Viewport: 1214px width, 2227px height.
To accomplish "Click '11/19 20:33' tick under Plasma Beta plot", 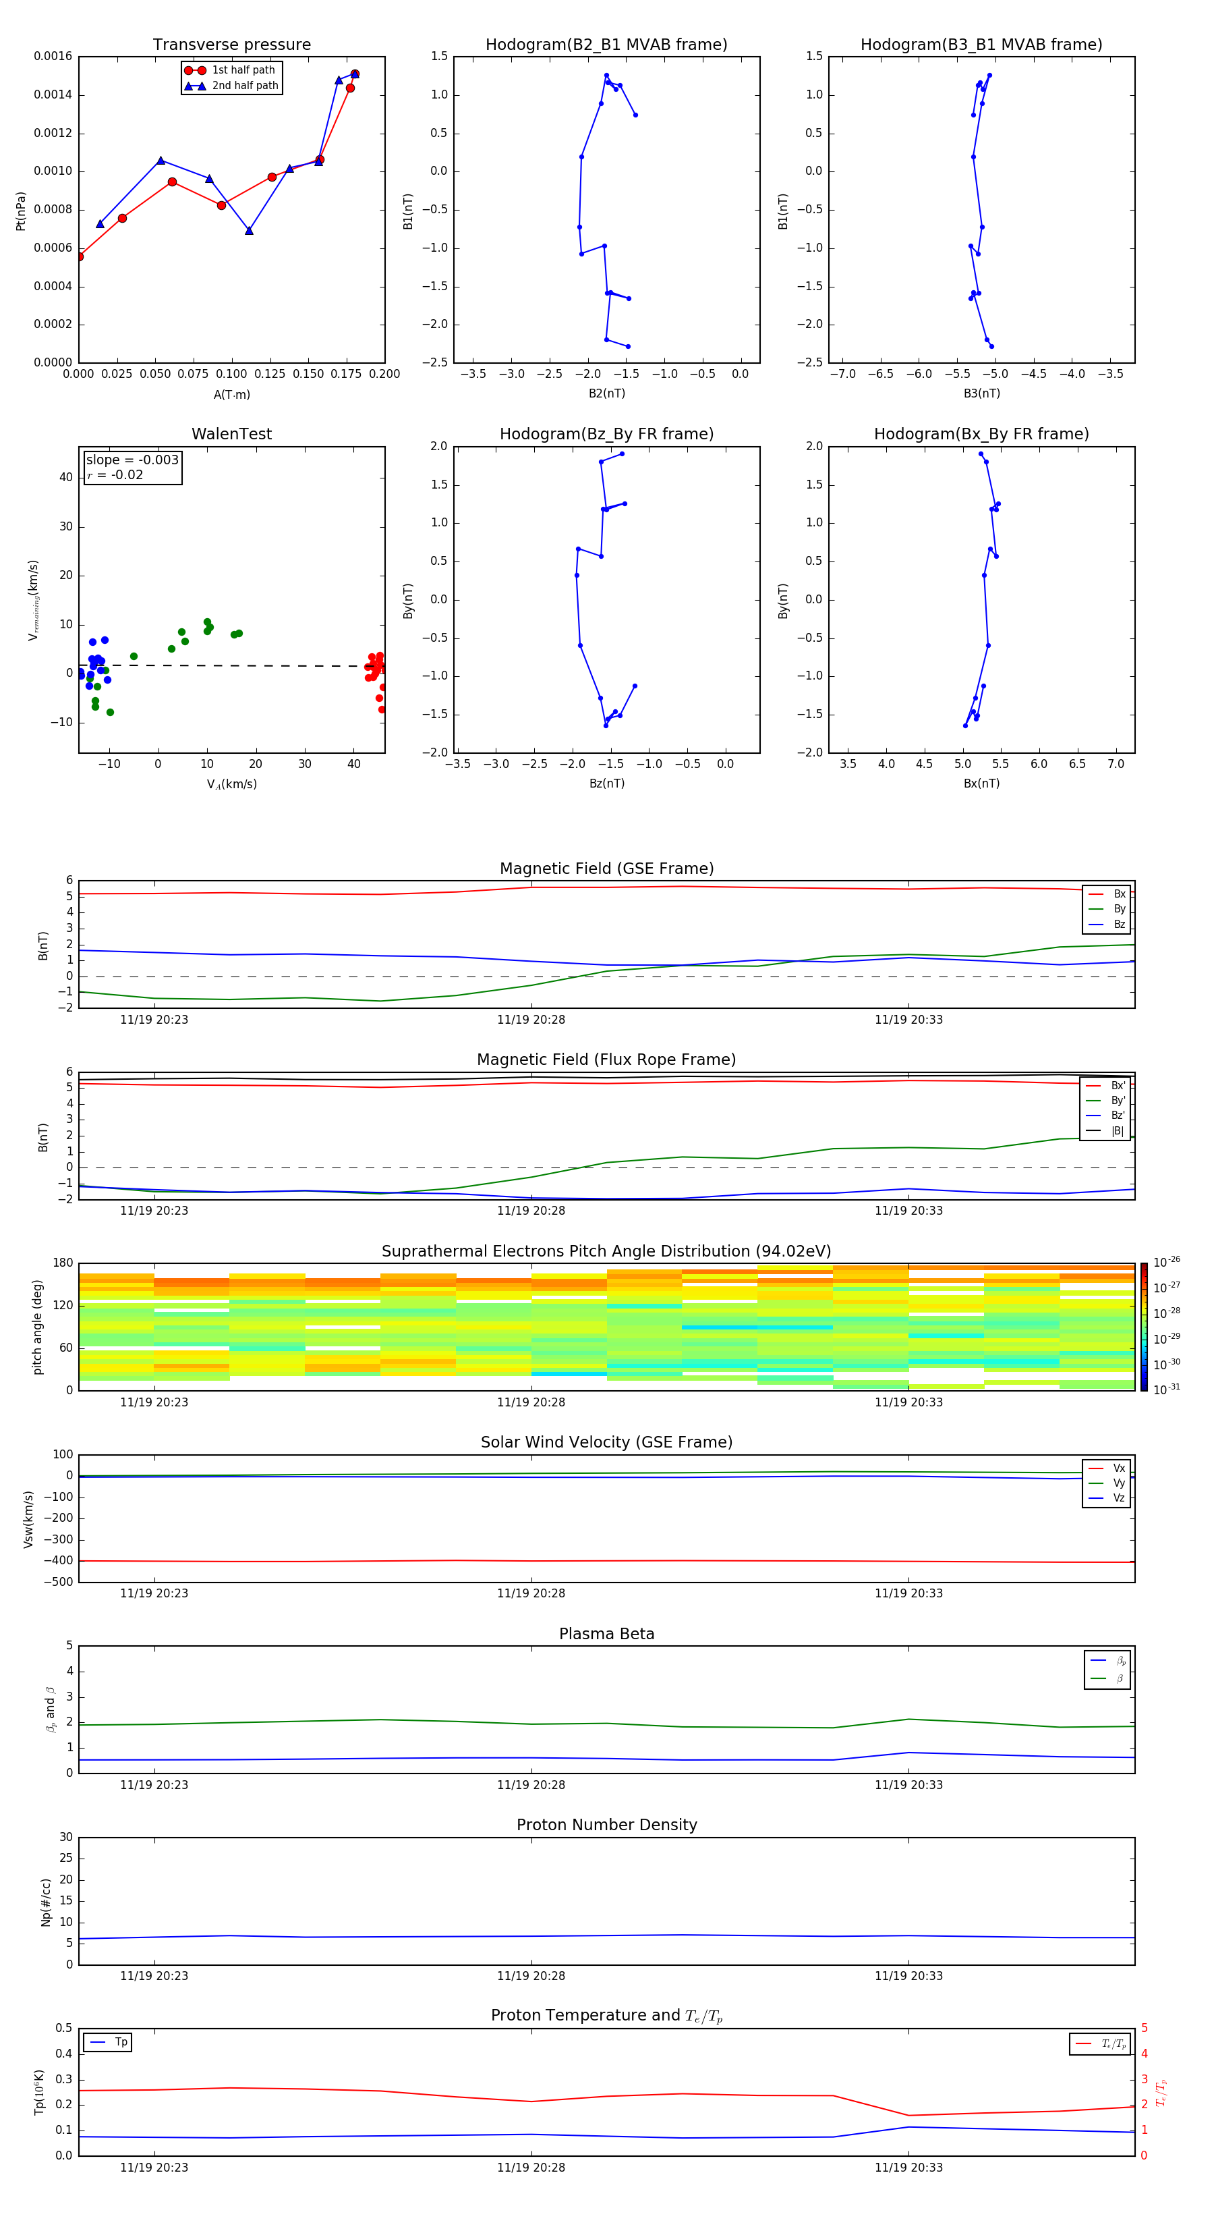I will 908,1785.
